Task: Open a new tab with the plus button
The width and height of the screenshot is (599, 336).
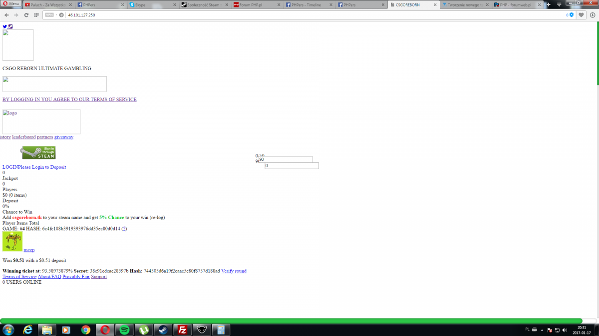Action: click(548, 4)
